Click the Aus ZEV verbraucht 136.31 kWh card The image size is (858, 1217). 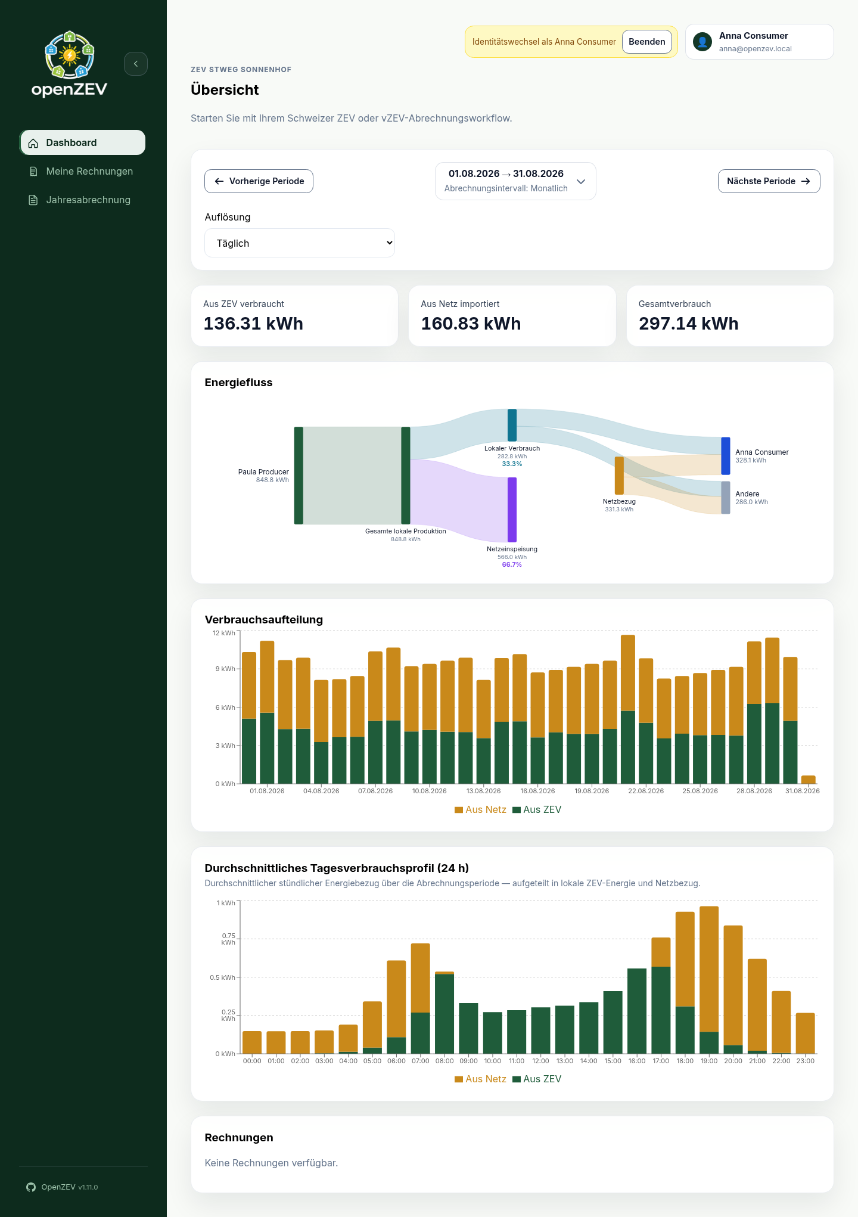(294, 316)
